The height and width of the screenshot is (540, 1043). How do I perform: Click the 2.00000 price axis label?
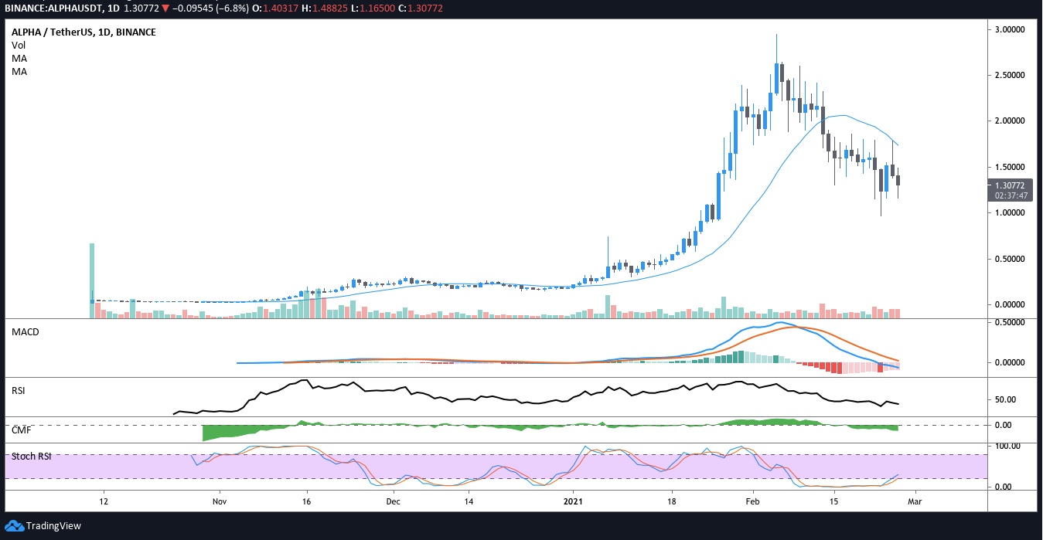point(1008,121)
